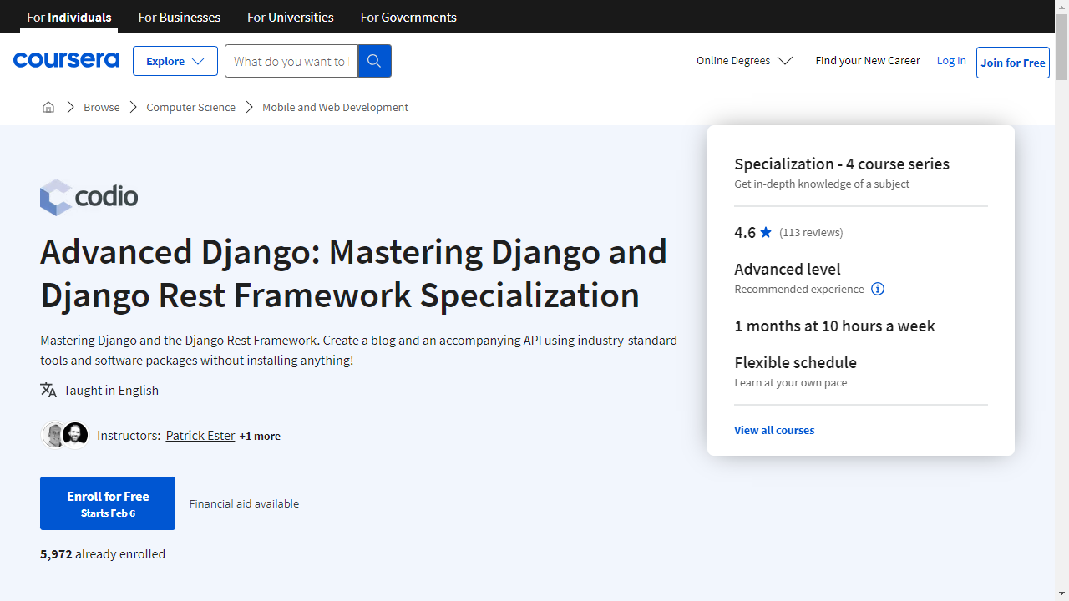The width and height of the screenshot is (1069, 601).
Task: Switch to For Governments tab
Action: click(x=408, y=17)
